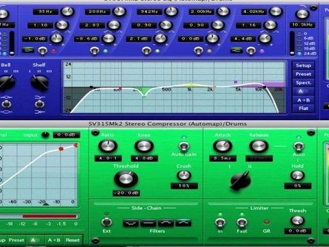Click the green node on EQ curve
The height and width of the screenshot is (247, 329).
tap(144, 97)
